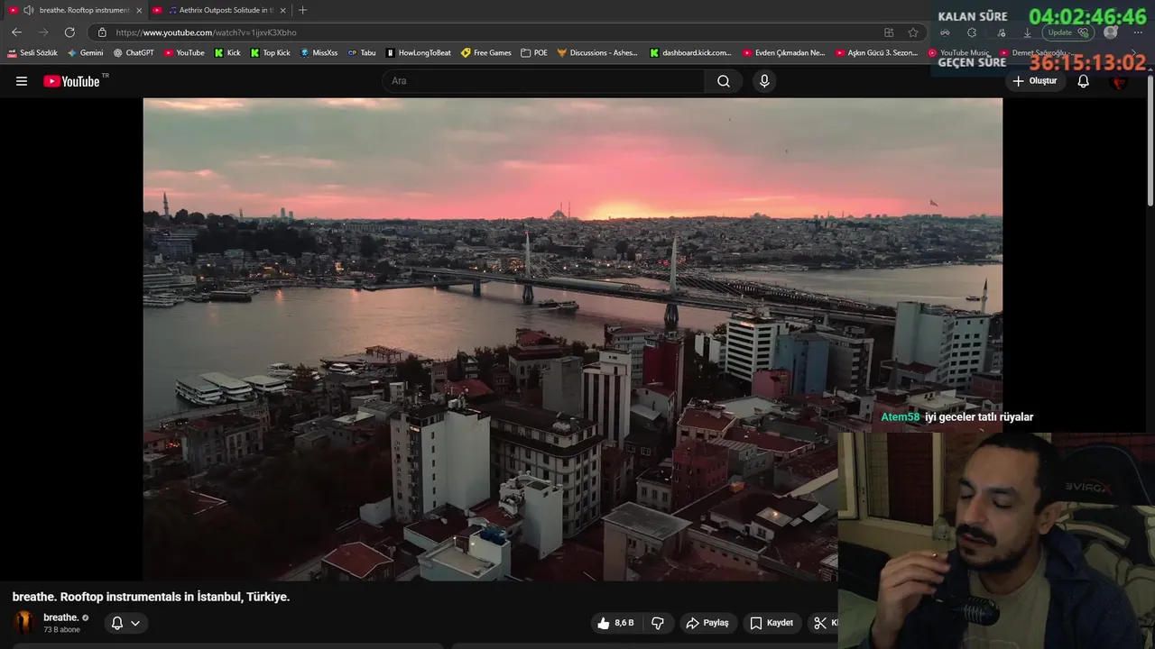1155x649 pixels.
Task: Open the breathe. channel avatar
Action: pyautogui.click(x=24, y=622)
